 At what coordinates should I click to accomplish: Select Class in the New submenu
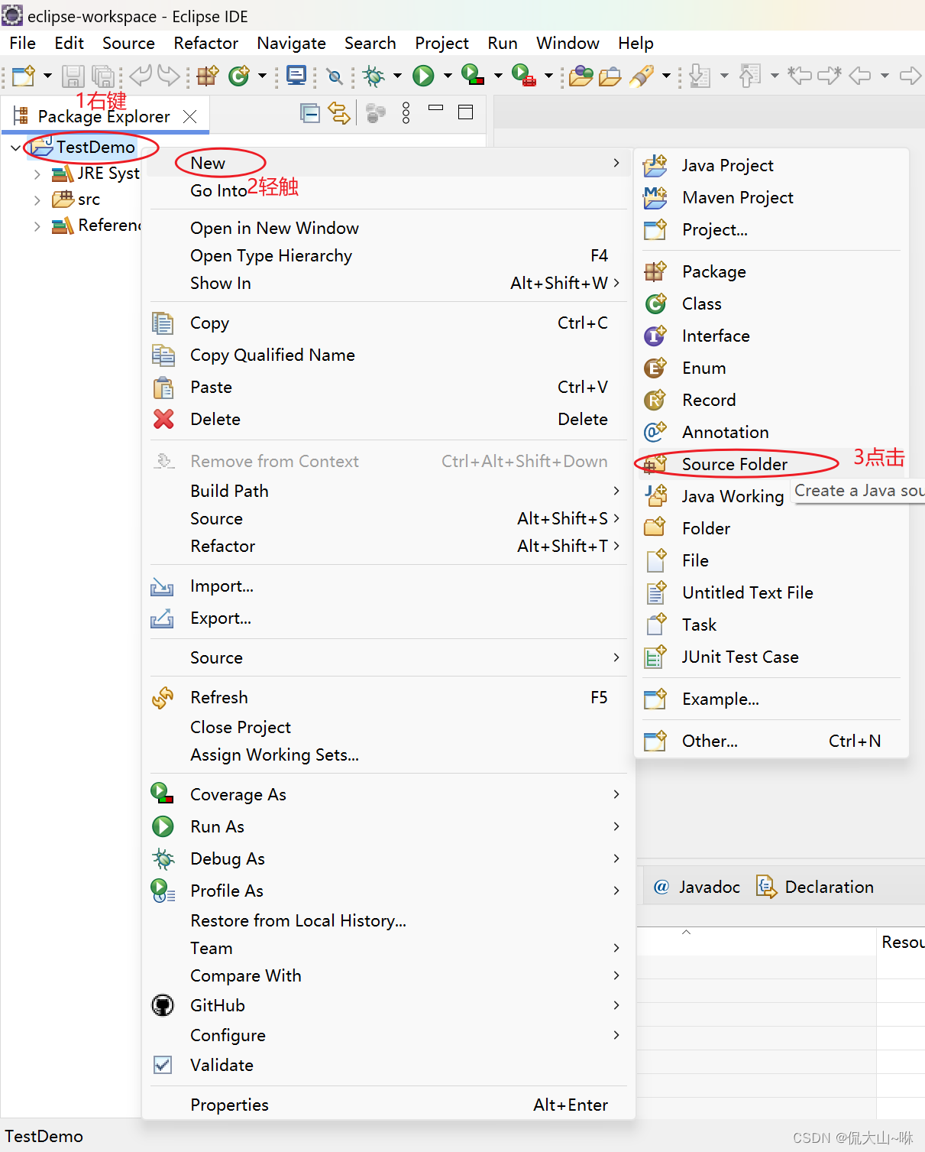[771, 303]
